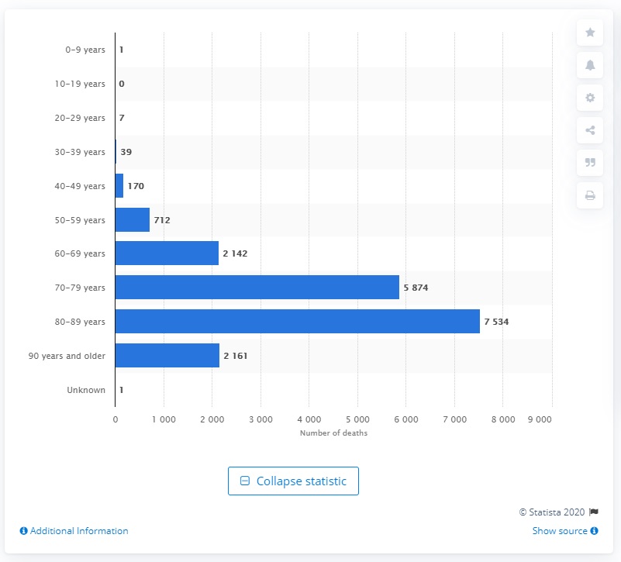This screenshot has width=621, height=562.
Task: Click the info icon beside Show source
Action: tap(594, 531)
